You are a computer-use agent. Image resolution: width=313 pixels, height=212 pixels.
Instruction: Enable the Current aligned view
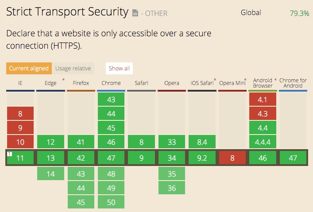[29, 68]
